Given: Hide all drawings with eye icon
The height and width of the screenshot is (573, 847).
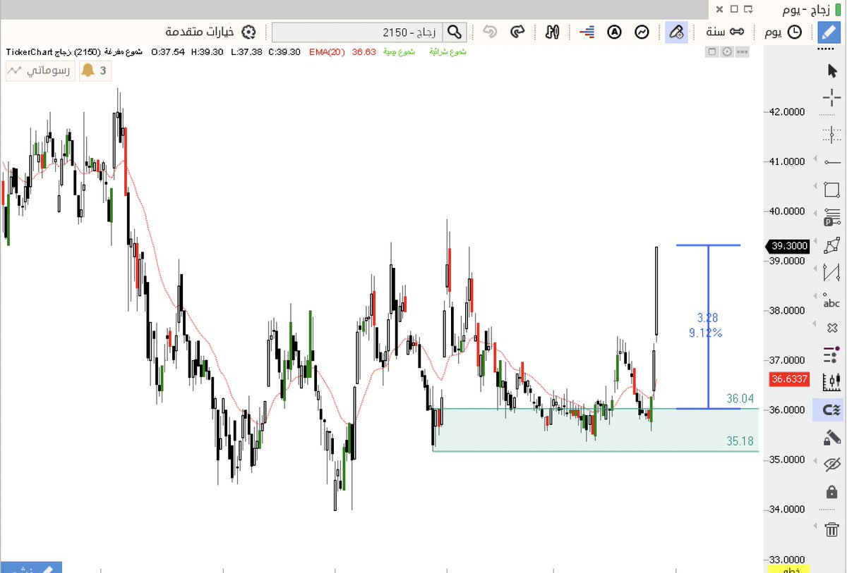Looking at the screenshot, I should 831,464.
